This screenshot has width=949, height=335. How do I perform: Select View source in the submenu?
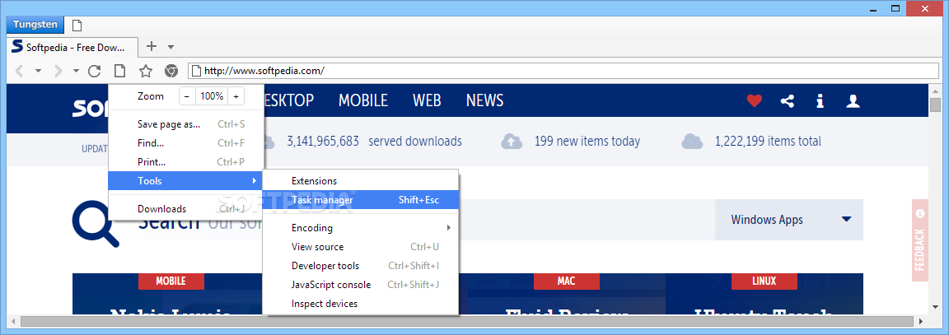tap(361, 247)
